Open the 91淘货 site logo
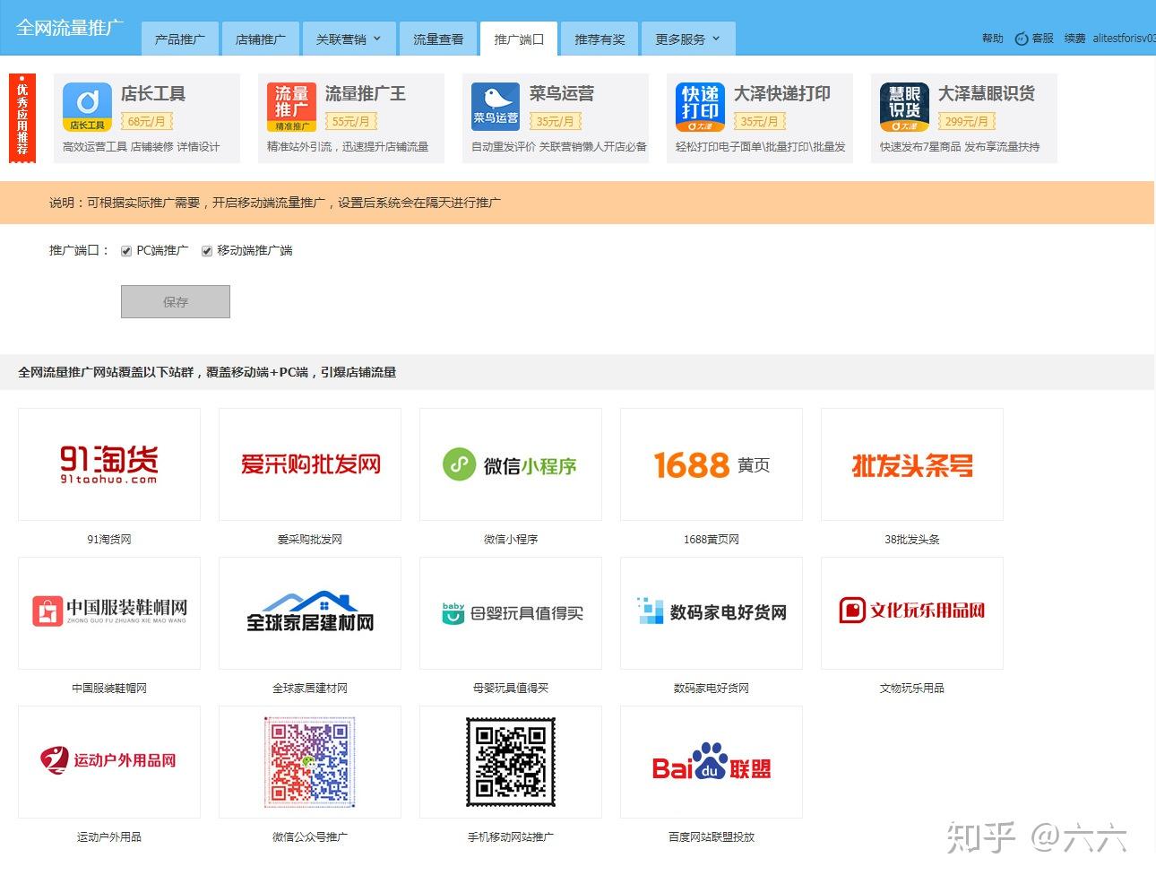 coord(109,464)
